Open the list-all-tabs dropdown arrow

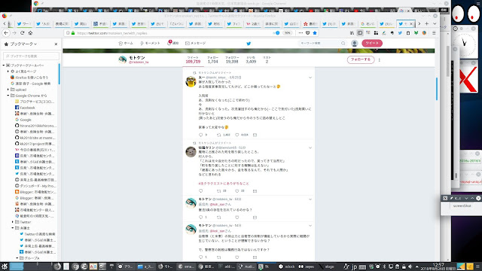(435, 23)
